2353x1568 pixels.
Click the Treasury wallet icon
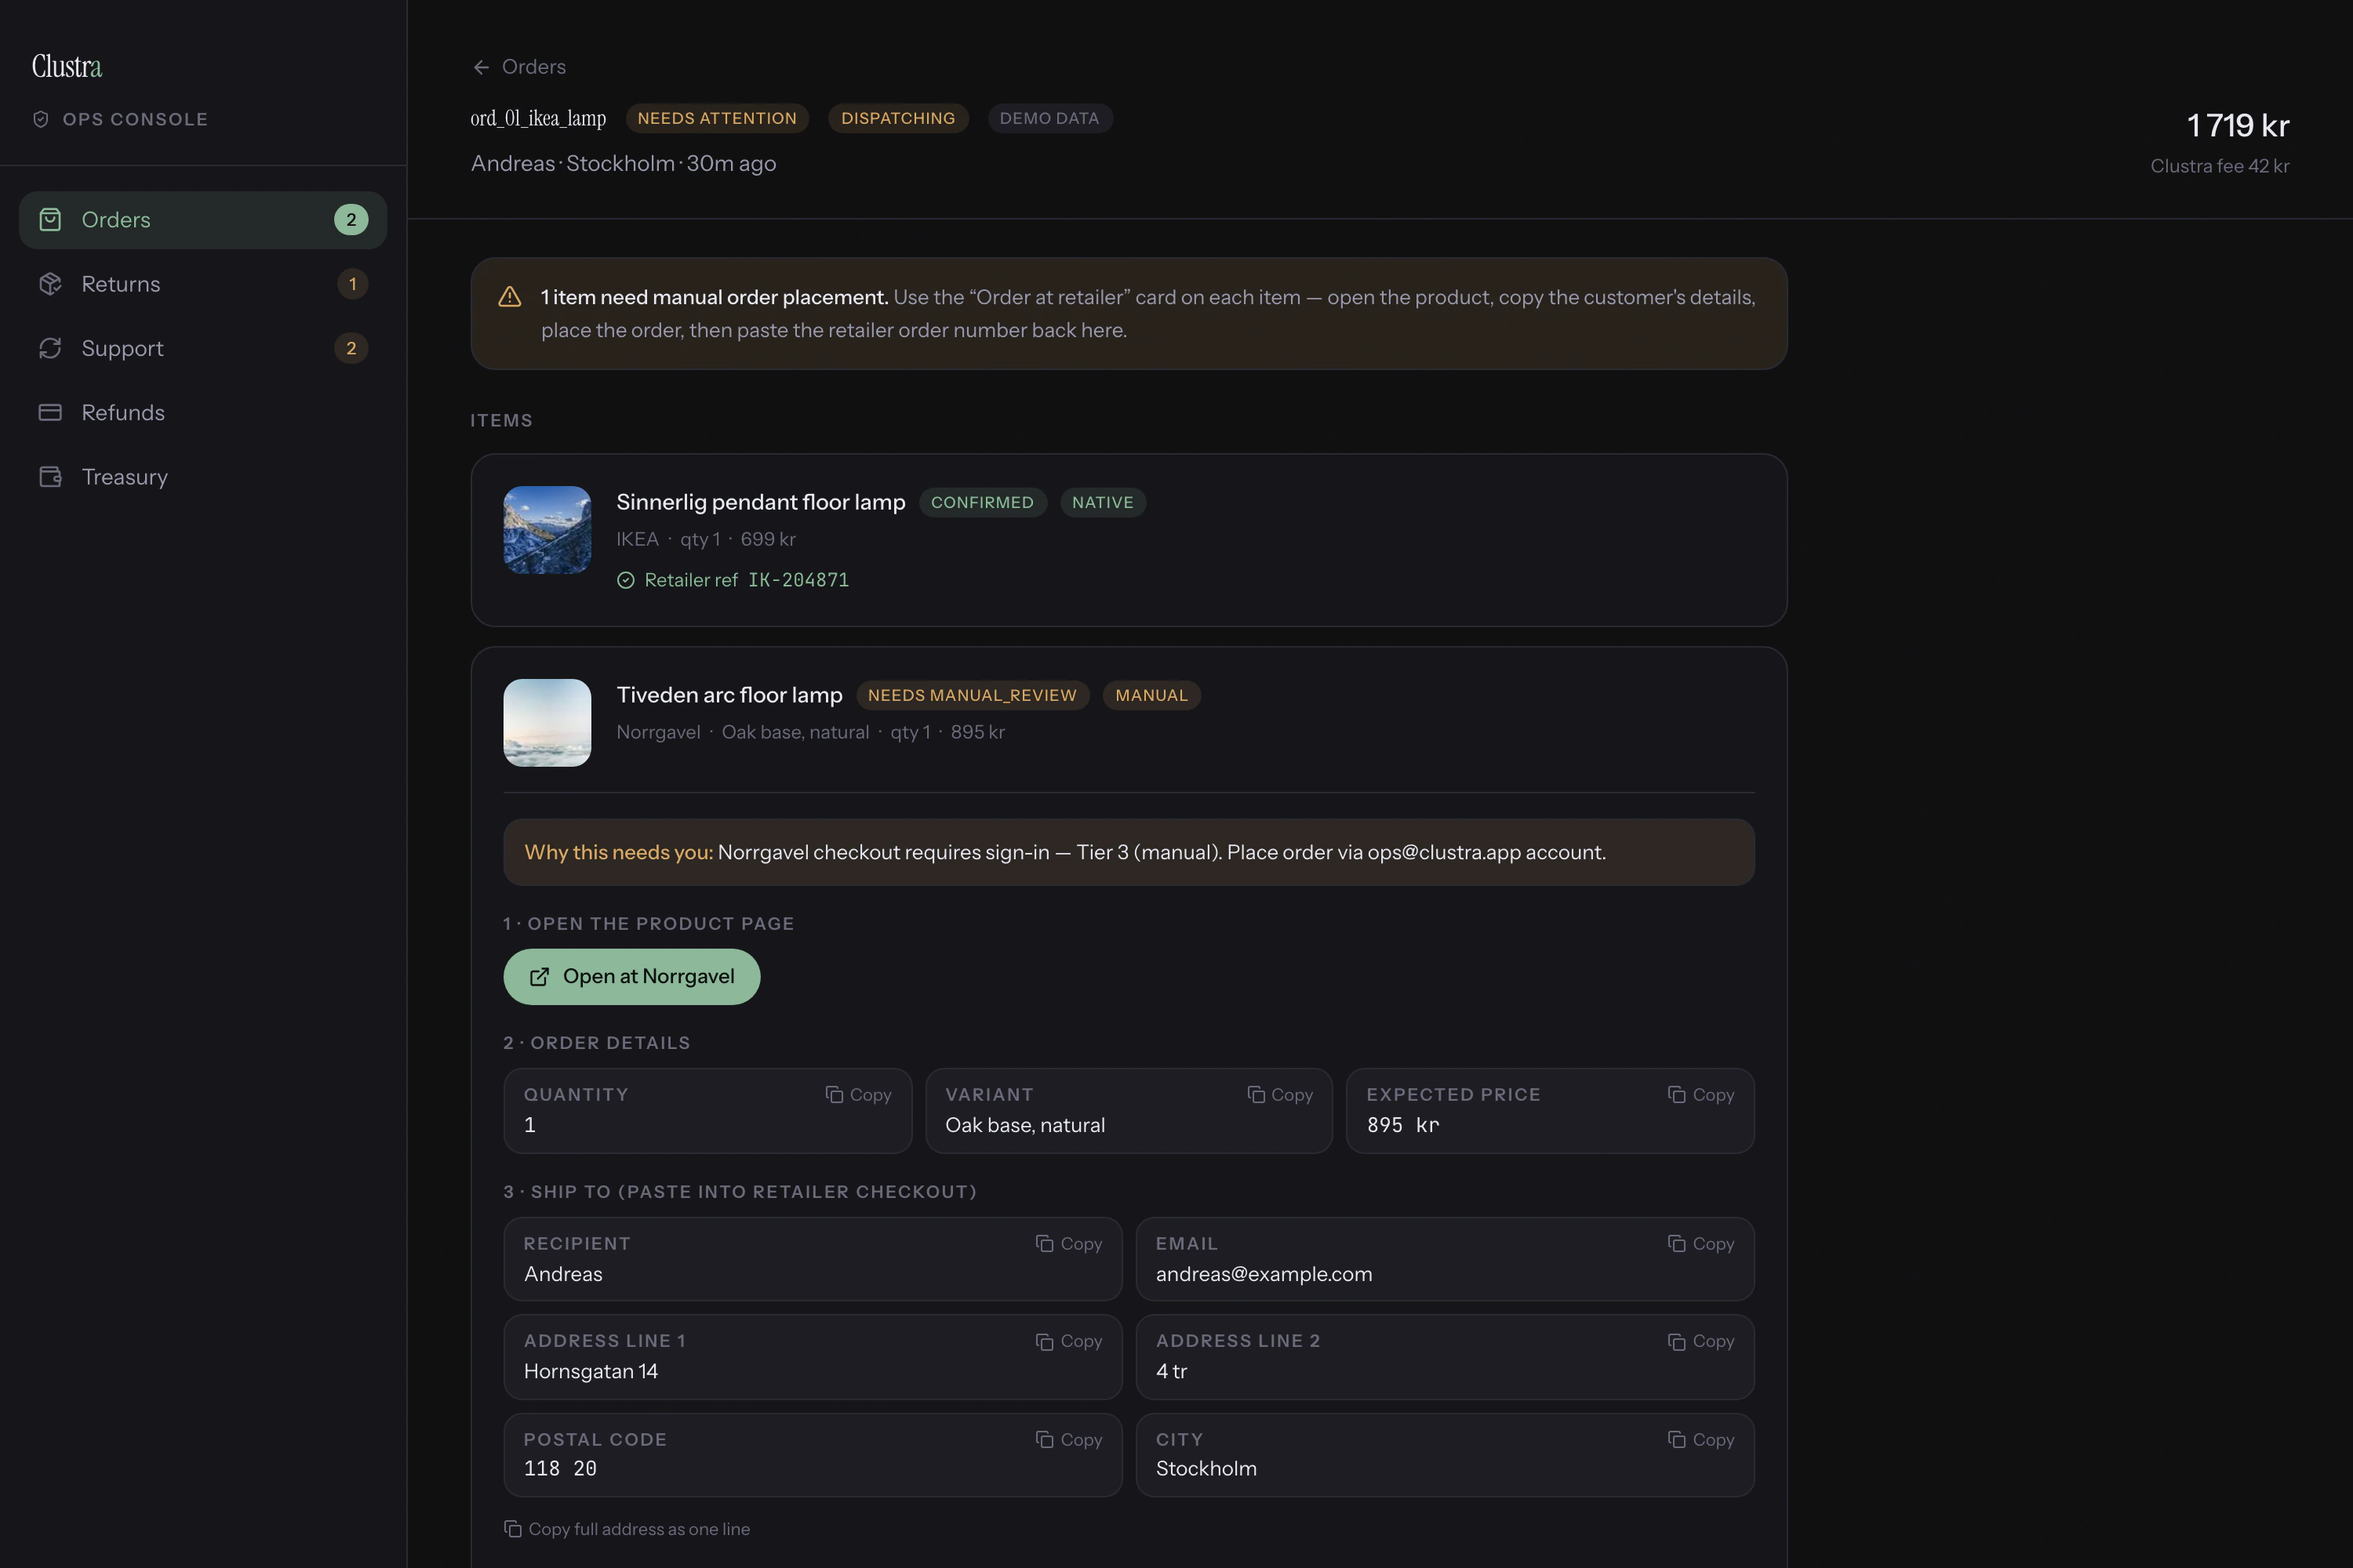[x=50, y=477]
